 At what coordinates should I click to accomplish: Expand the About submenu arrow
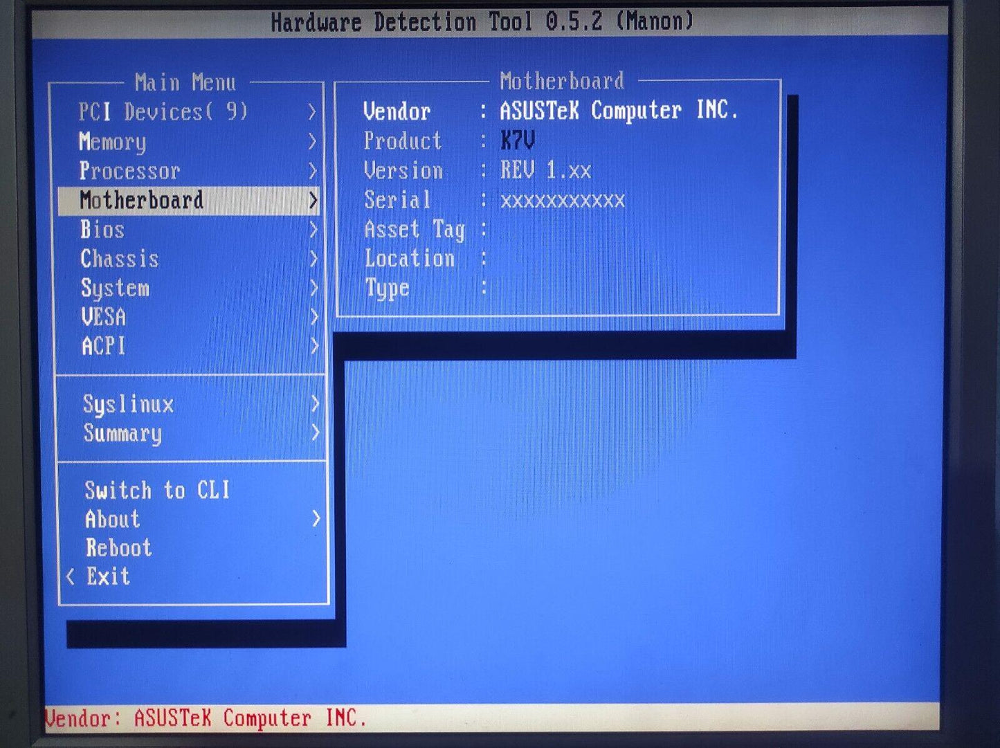(316, 519)
